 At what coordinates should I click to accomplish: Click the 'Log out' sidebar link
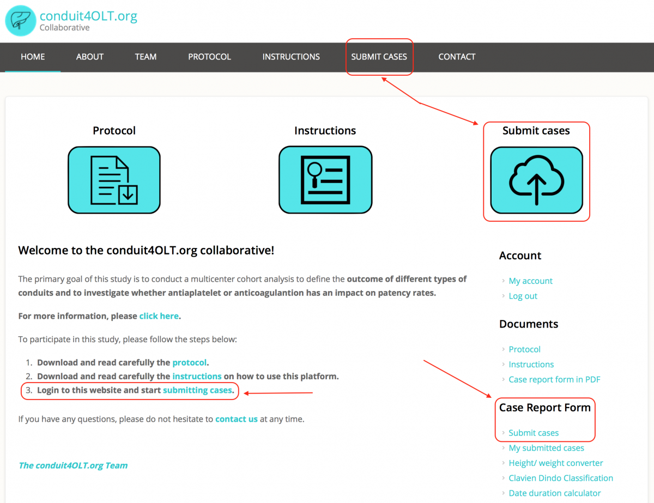[523, 296]
